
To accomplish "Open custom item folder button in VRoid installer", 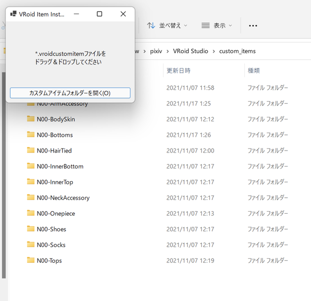I will (70, 93).
